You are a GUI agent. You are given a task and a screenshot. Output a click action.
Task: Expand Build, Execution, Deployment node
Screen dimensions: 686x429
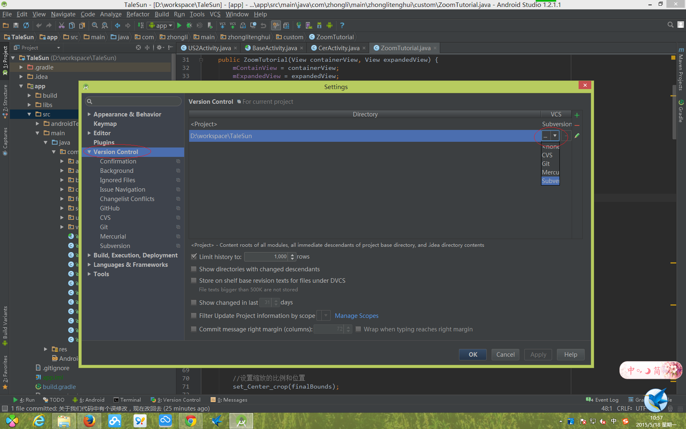pyautogui.click(x=89, y=255)
